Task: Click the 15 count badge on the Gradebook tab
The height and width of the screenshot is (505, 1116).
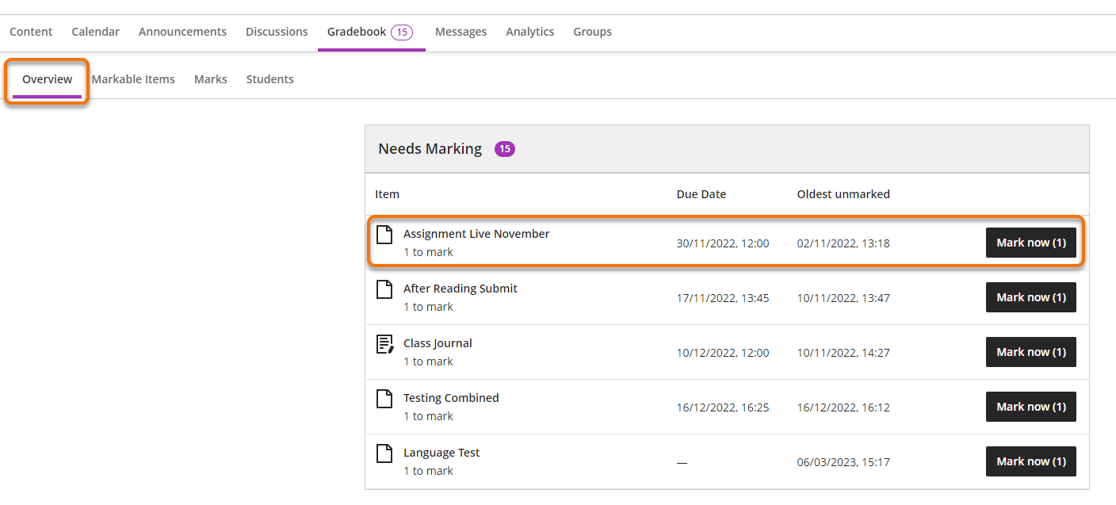Action: (x=403, y=32)
